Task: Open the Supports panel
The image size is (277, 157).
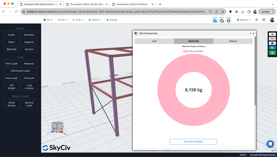Action: (29, 42)
